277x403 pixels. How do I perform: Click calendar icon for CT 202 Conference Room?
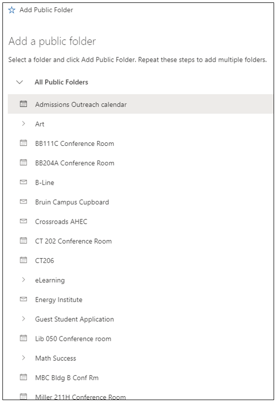click(x=23, y=241)
